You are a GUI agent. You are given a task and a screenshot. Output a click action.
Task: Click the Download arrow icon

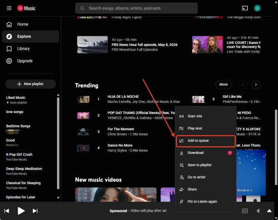coord(181,153)
